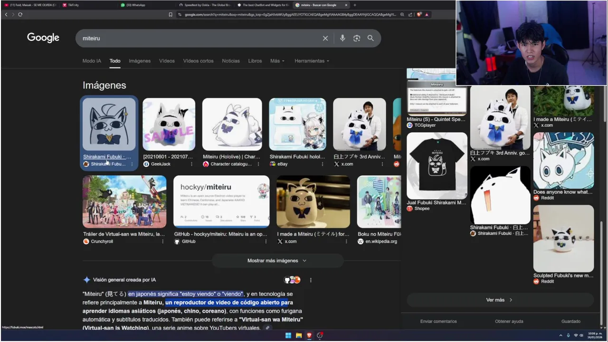Open Google Lens image search icon
Screen dimensions: 608x342
[x=357, y=38]
